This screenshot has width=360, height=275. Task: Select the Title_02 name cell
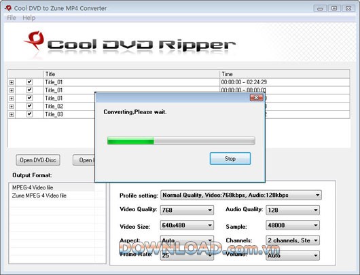point(69,107)
